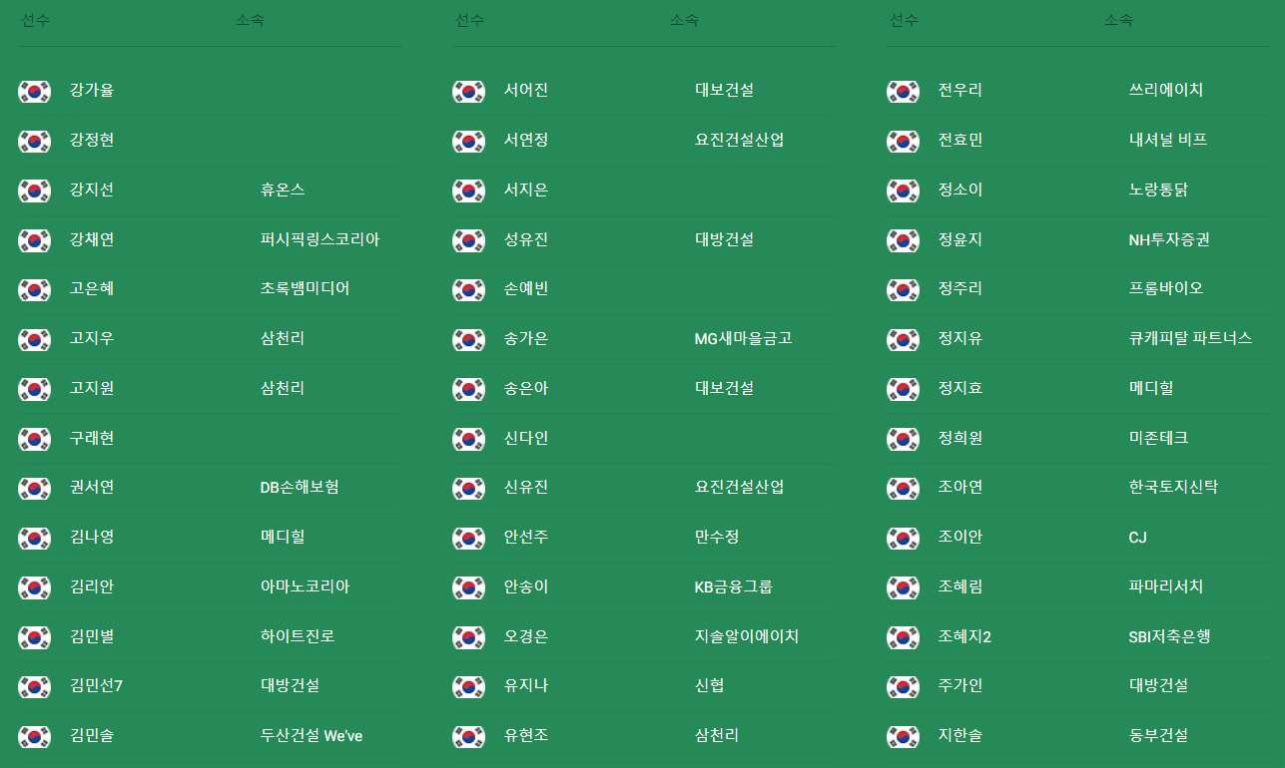
Task: Click the flag icon beside 김나영
Action: 34,539
